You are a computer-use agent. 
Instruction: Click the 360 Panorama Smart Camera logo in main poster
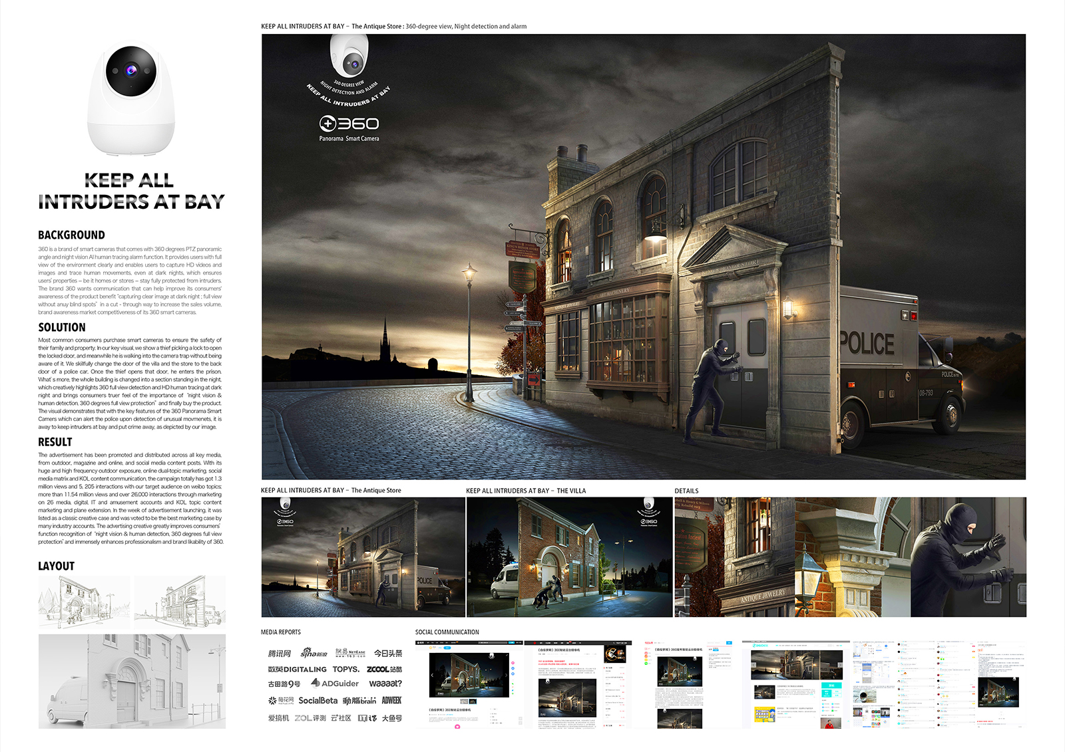point(349,128)
